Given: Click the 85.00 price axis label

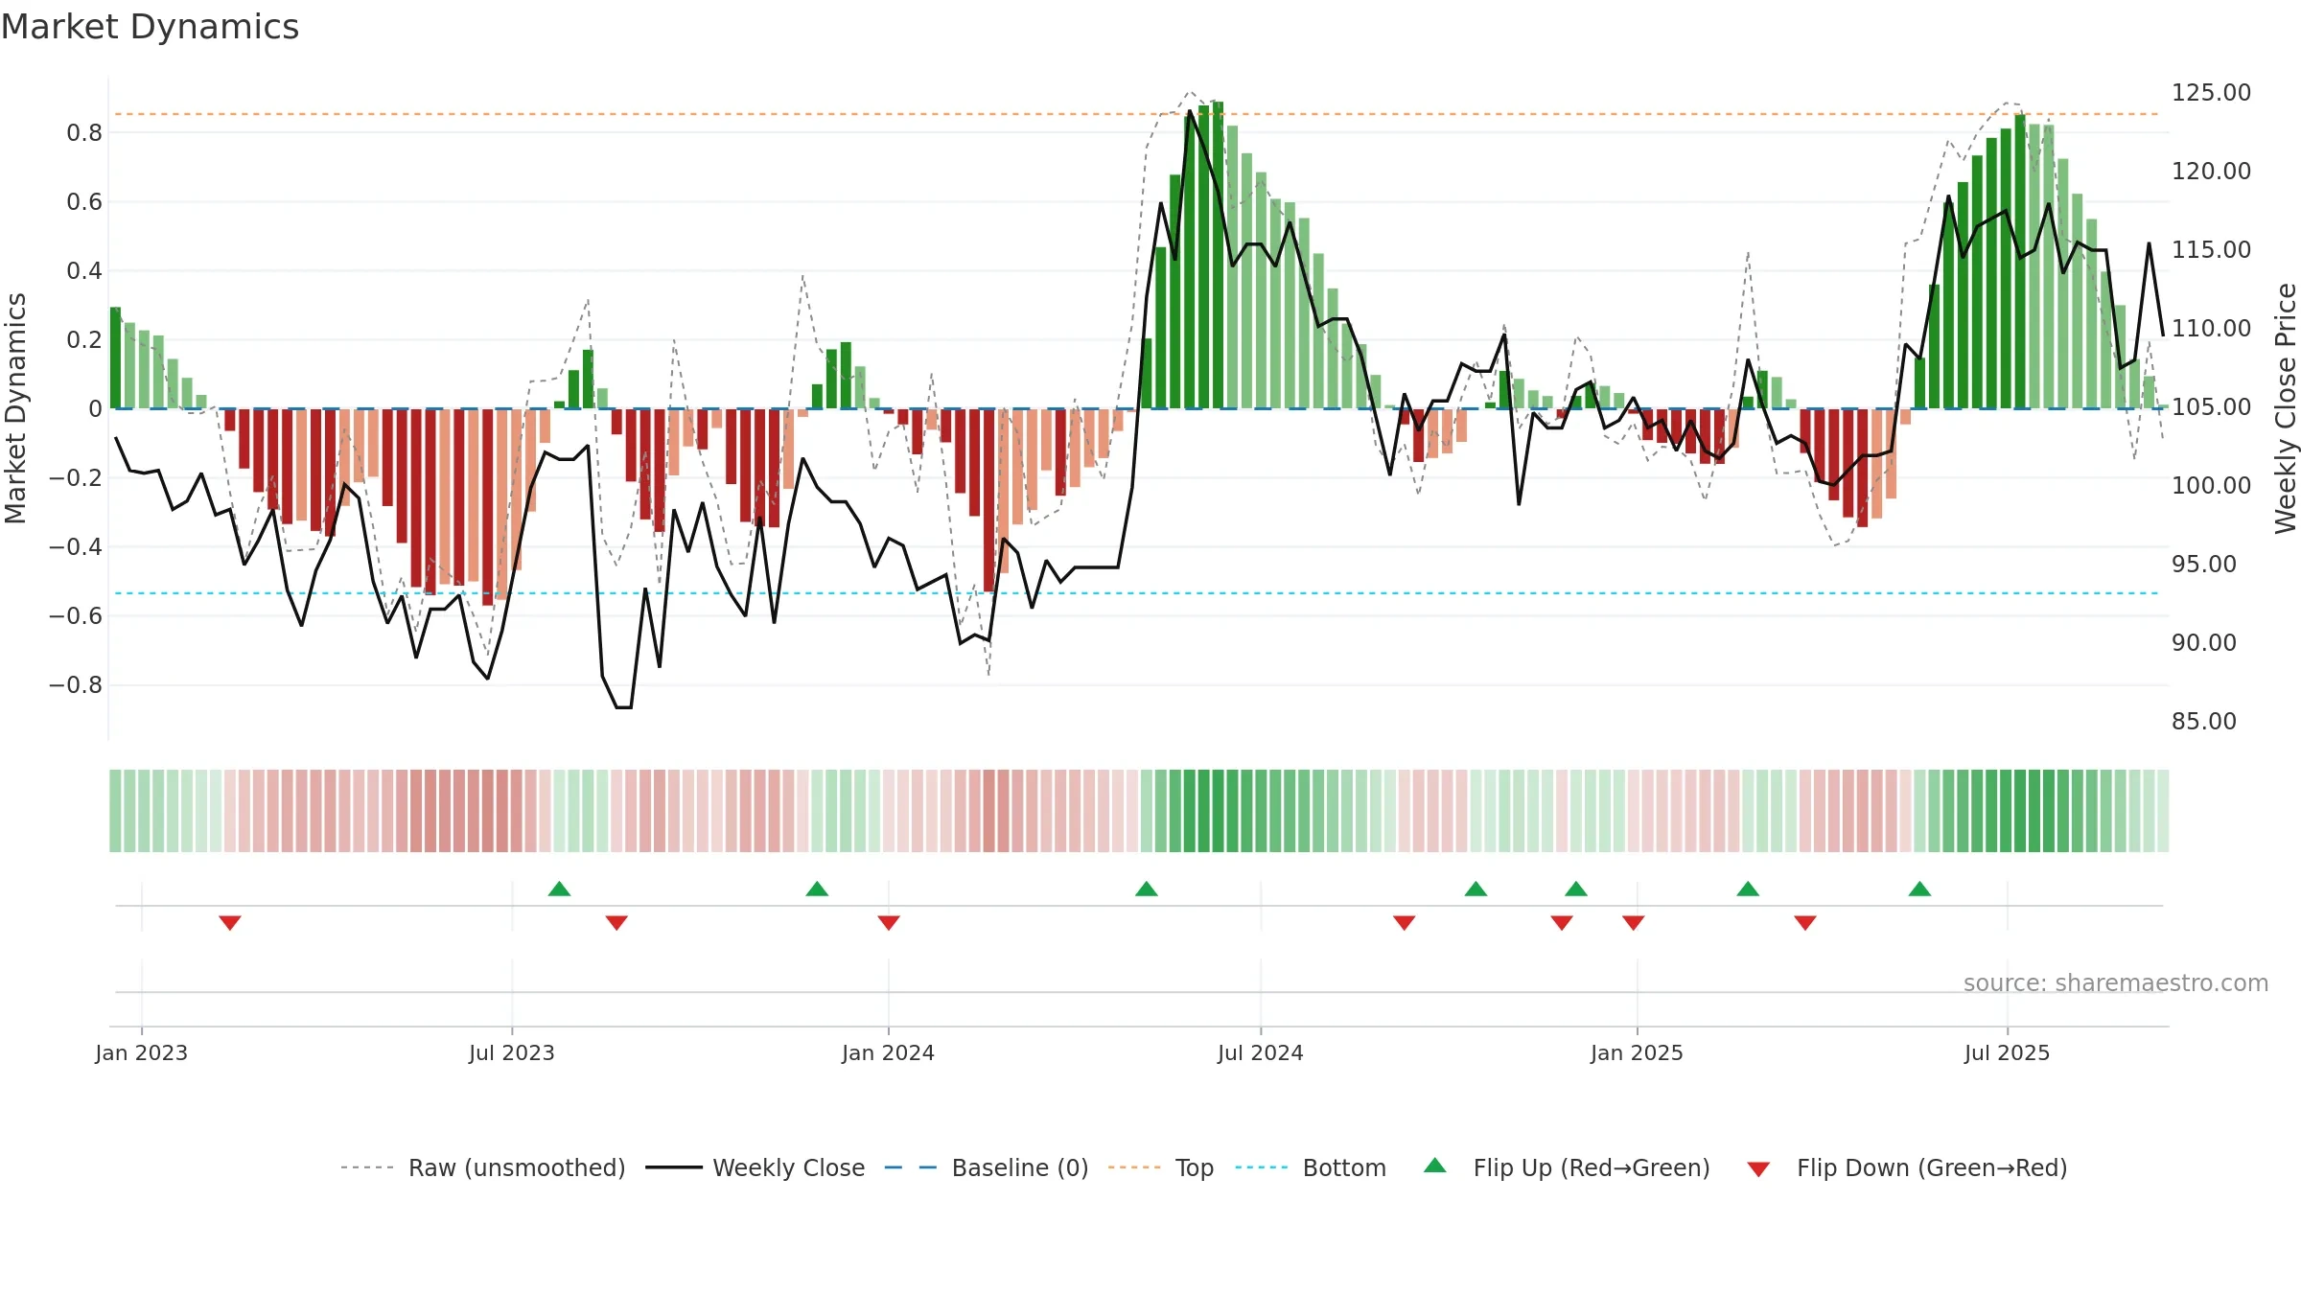Looking at the screenshot, I should click(2204, 721).
